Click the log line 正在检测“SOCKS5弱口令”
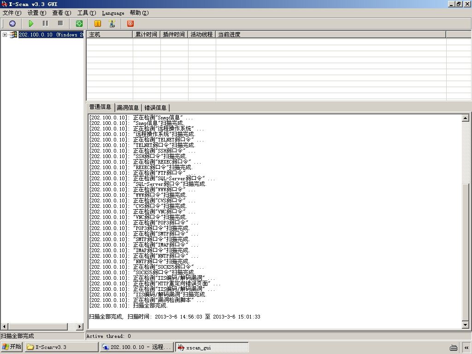This screenshot has width=472, height=354. (x=146, y=267)
